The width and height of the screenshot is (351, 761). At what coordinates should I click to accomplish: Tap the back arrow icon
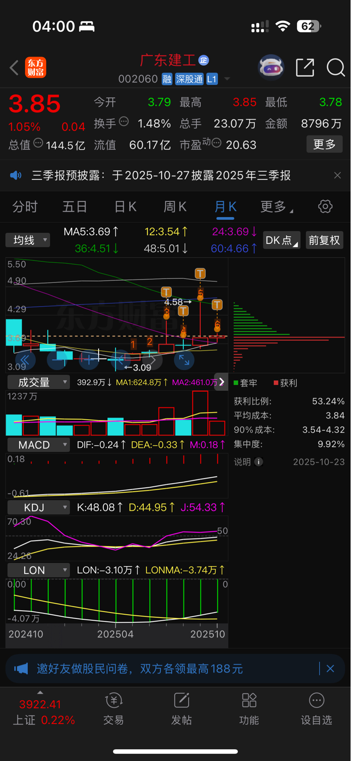(x=14, y=68)
